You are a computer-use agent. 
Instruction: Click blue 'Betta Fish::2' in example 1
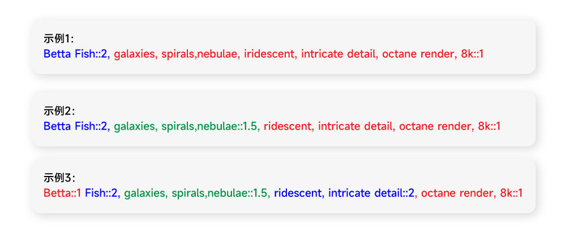(75, 54)
